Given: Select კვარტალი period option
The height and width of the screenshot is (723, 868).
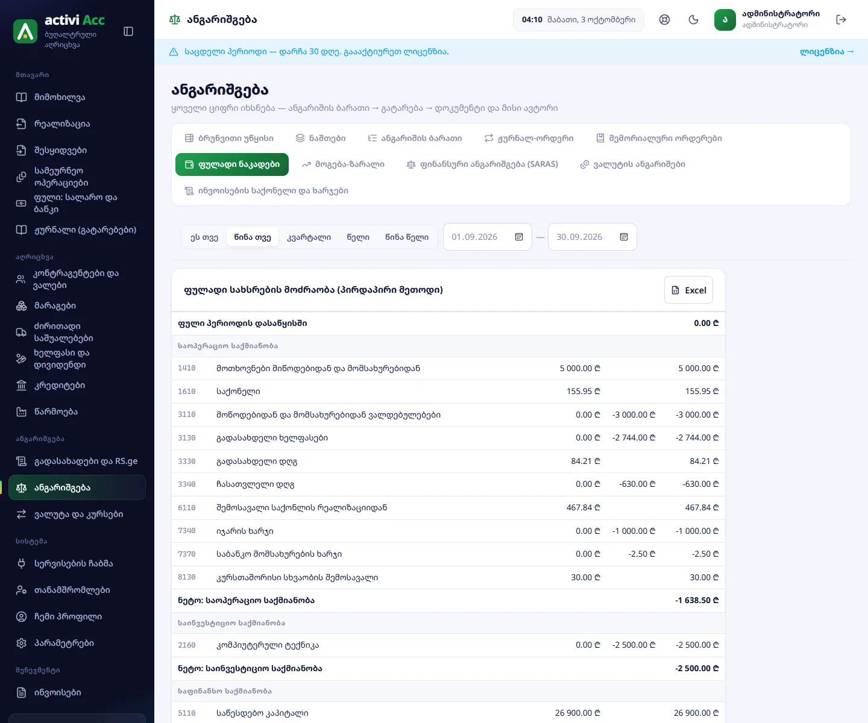Looking at the screenshot, I should pyautogui.click(x=309, y=237).
